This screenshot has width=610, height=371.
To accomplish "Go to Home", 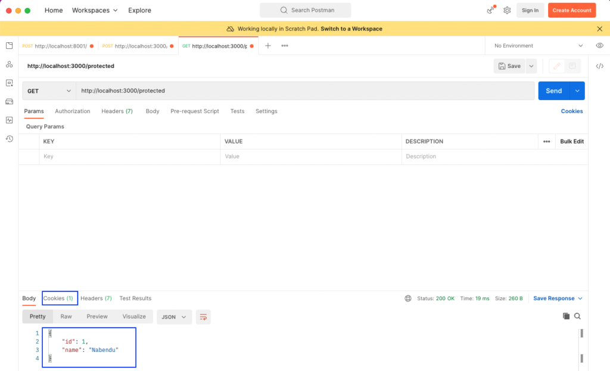I will pos(53,10).
